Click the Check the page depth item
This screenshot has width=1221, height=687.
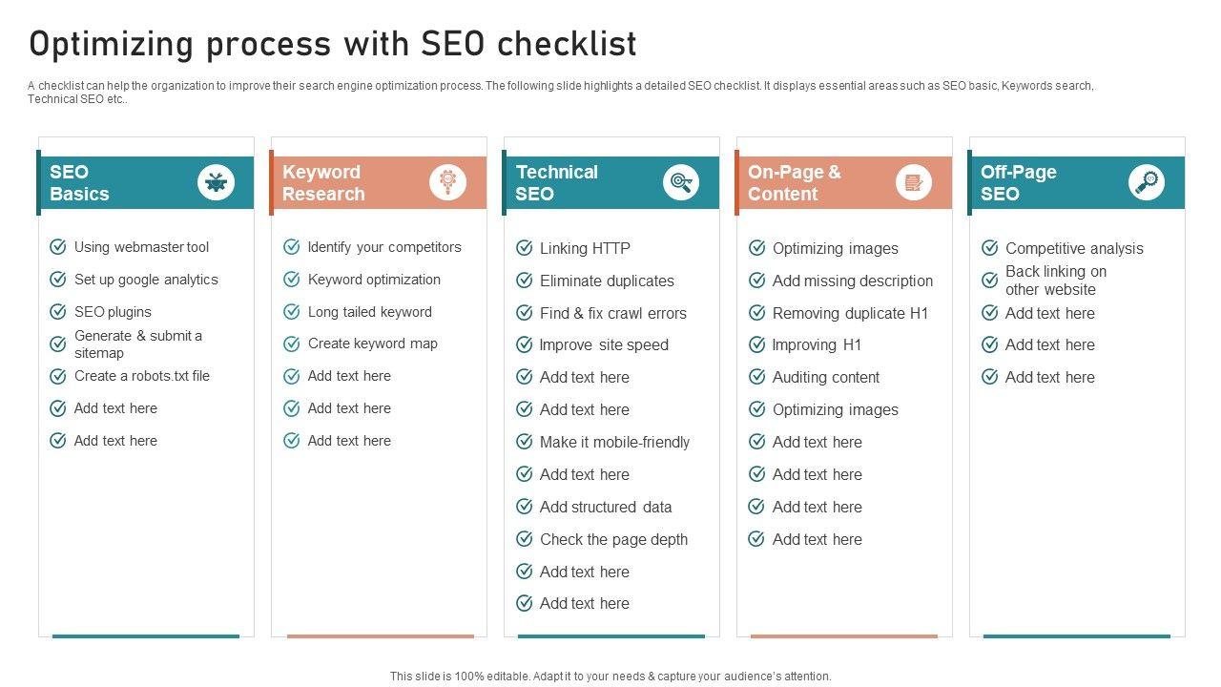pos(613,539)
